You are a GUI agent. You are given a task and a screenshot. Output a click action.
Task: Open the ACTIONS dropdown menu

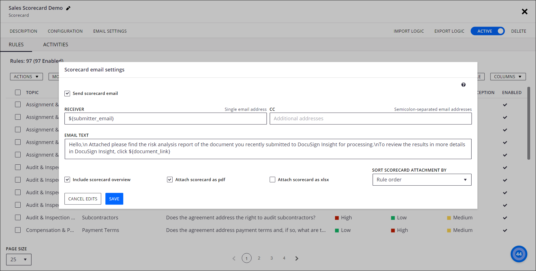(26, 76)
